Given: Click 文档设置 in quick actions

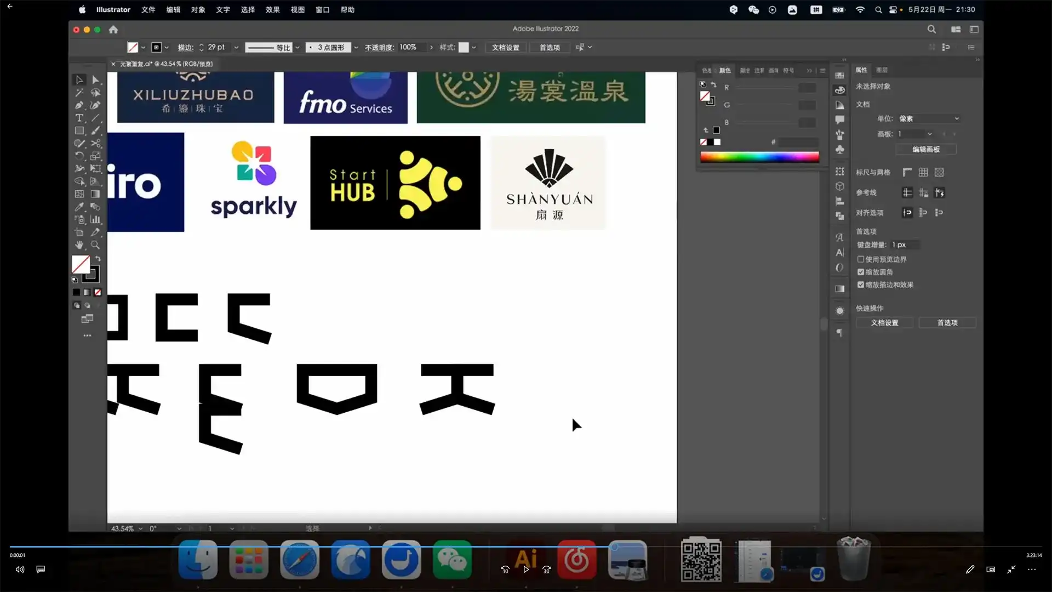Looking at the screenshot, I should point(884,323).
